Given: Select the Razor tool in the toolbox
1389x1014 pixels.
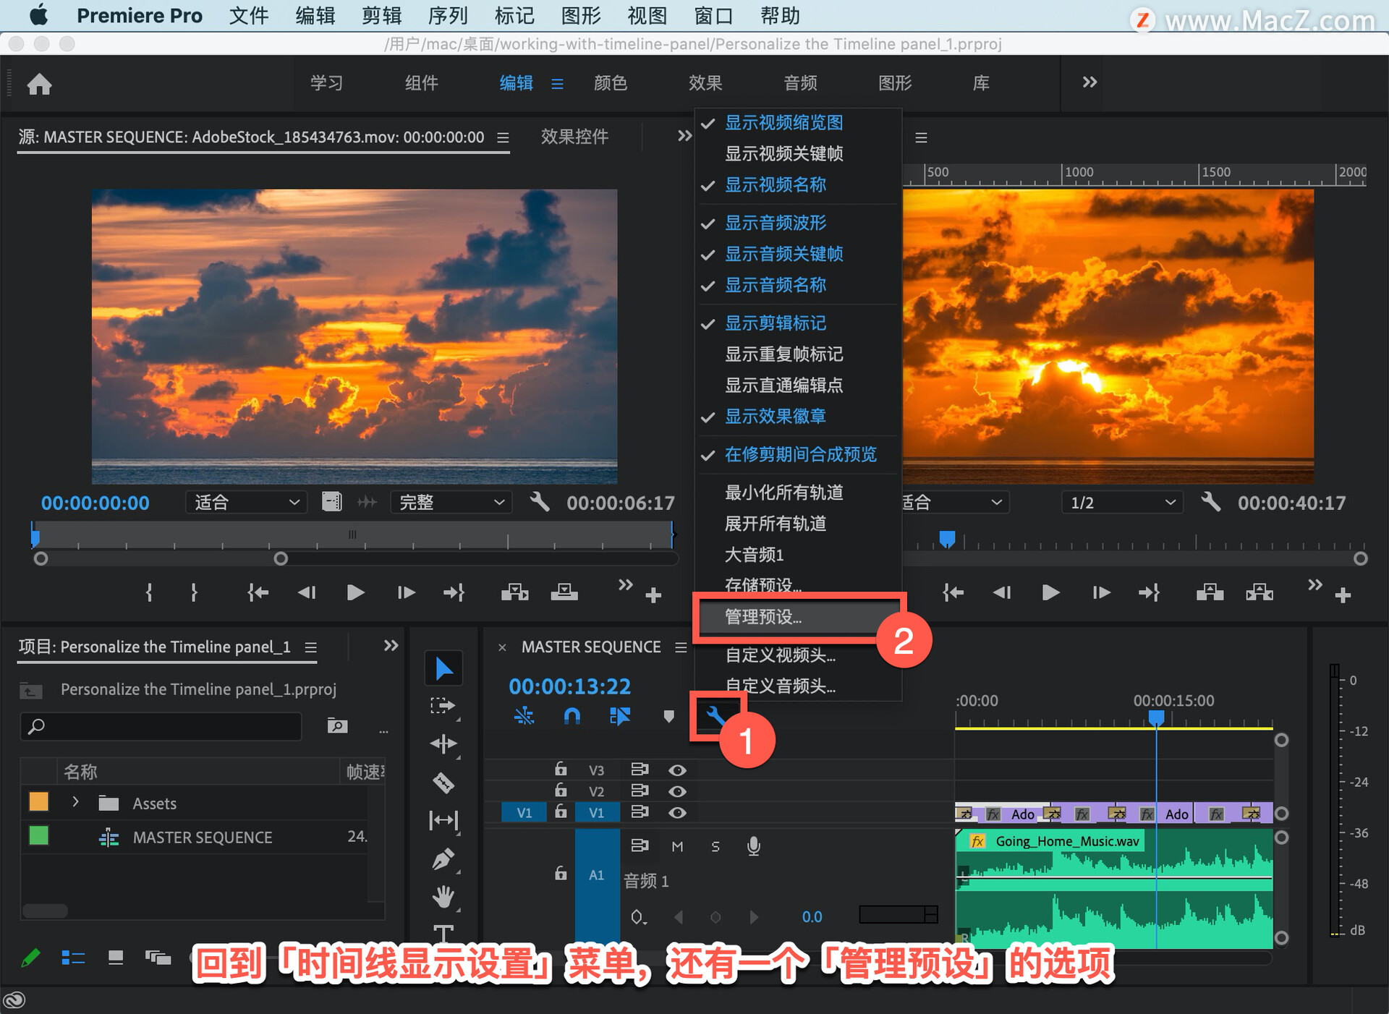Looking at the screenshot, I should (443, 783).
